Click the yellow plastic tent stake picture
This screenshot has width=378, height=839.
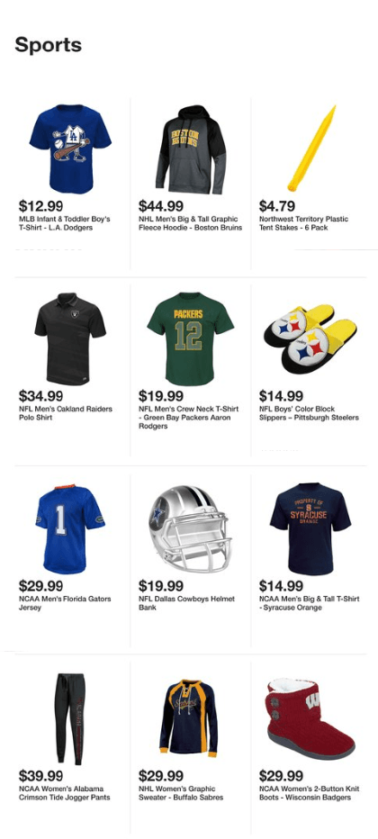coord(311,149)
